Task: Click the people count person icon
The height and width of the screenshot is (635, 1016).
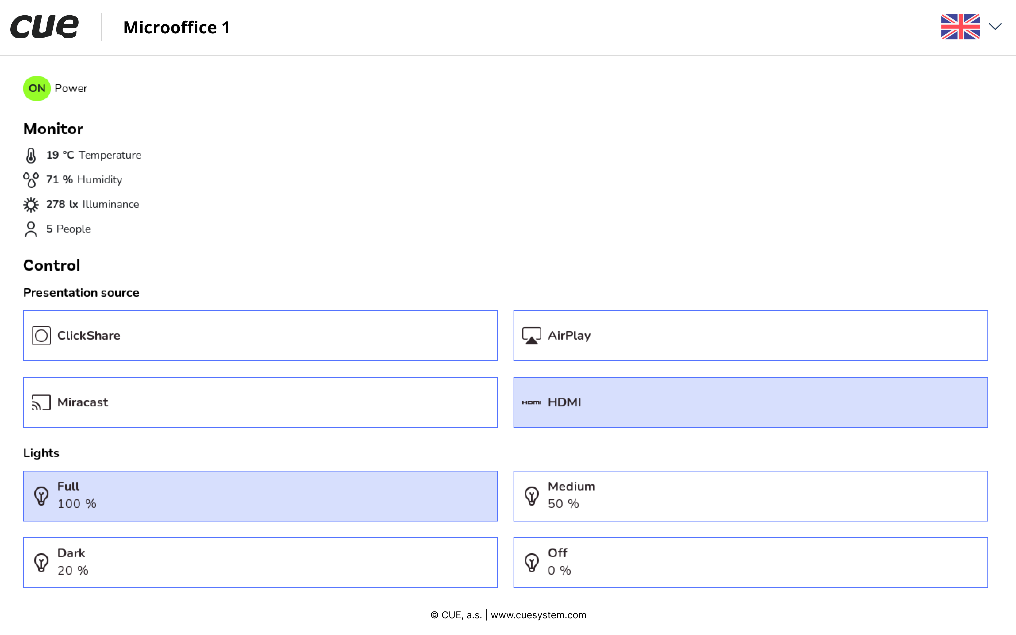Action: tap(31, 229)
